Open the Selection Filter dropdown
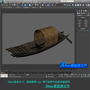Viewport: 90px width, 90px height. point(11,5)
